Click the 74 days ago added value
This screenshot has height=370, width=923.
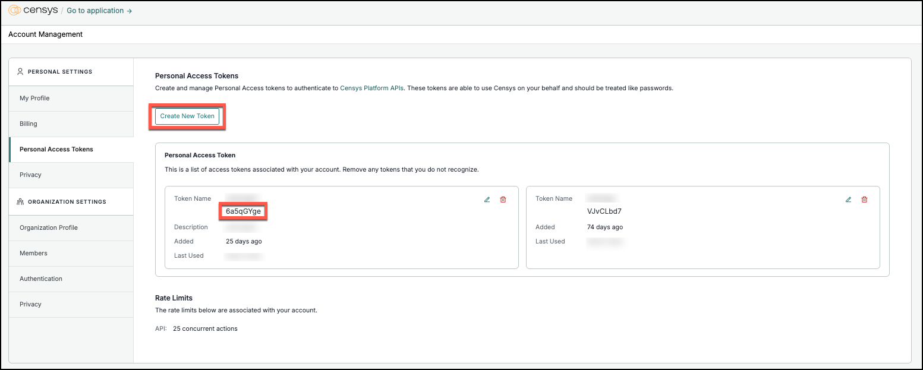coord(605,227)
